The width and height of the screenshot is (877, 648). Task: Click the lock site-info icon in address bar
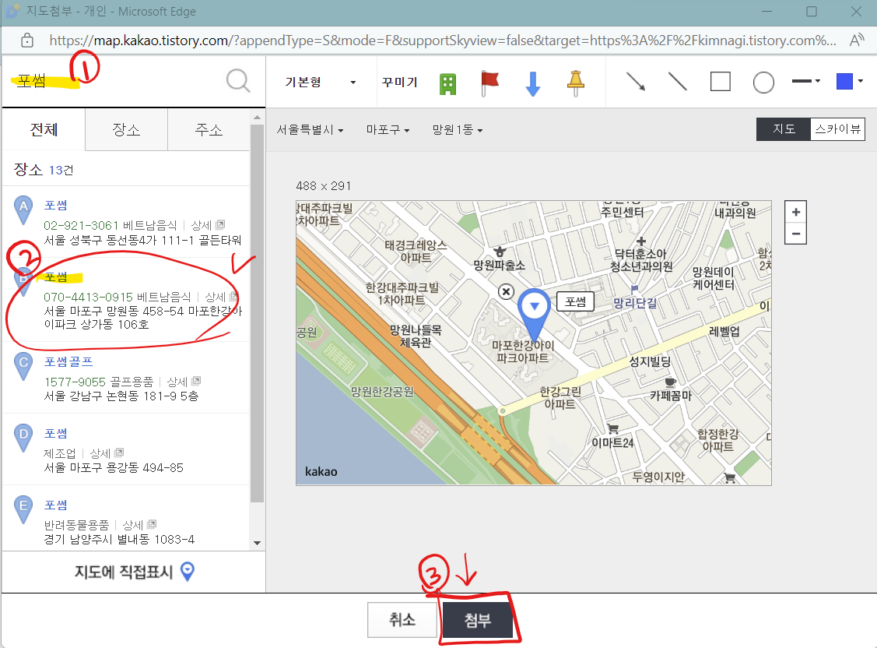click(26, 40)
